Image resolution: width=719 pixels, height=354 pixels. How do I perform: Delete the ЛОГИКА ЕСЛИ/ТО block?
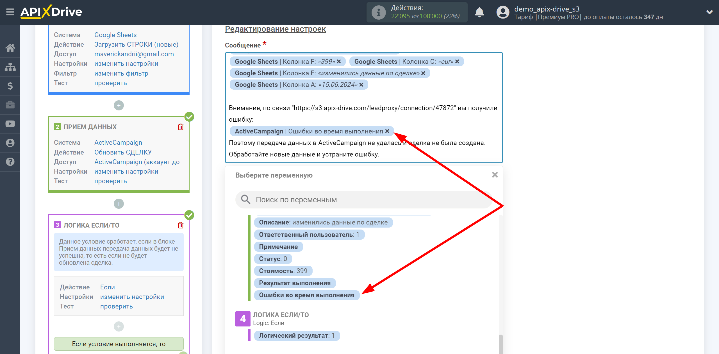(181, 225)
